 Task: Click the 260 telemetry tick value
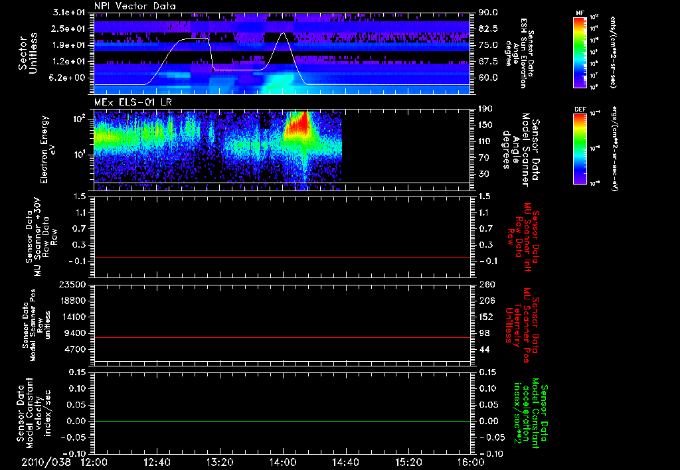(x=485, y=284)
